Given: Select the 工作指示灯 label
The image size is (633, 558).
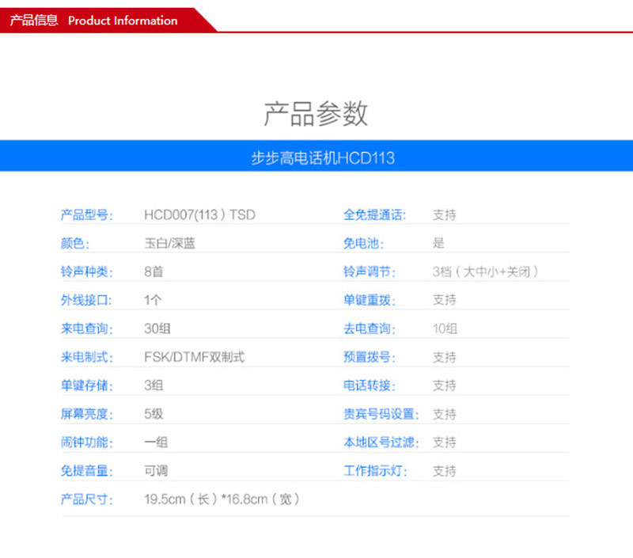Looking at the screenshot, I should (375, 471).
